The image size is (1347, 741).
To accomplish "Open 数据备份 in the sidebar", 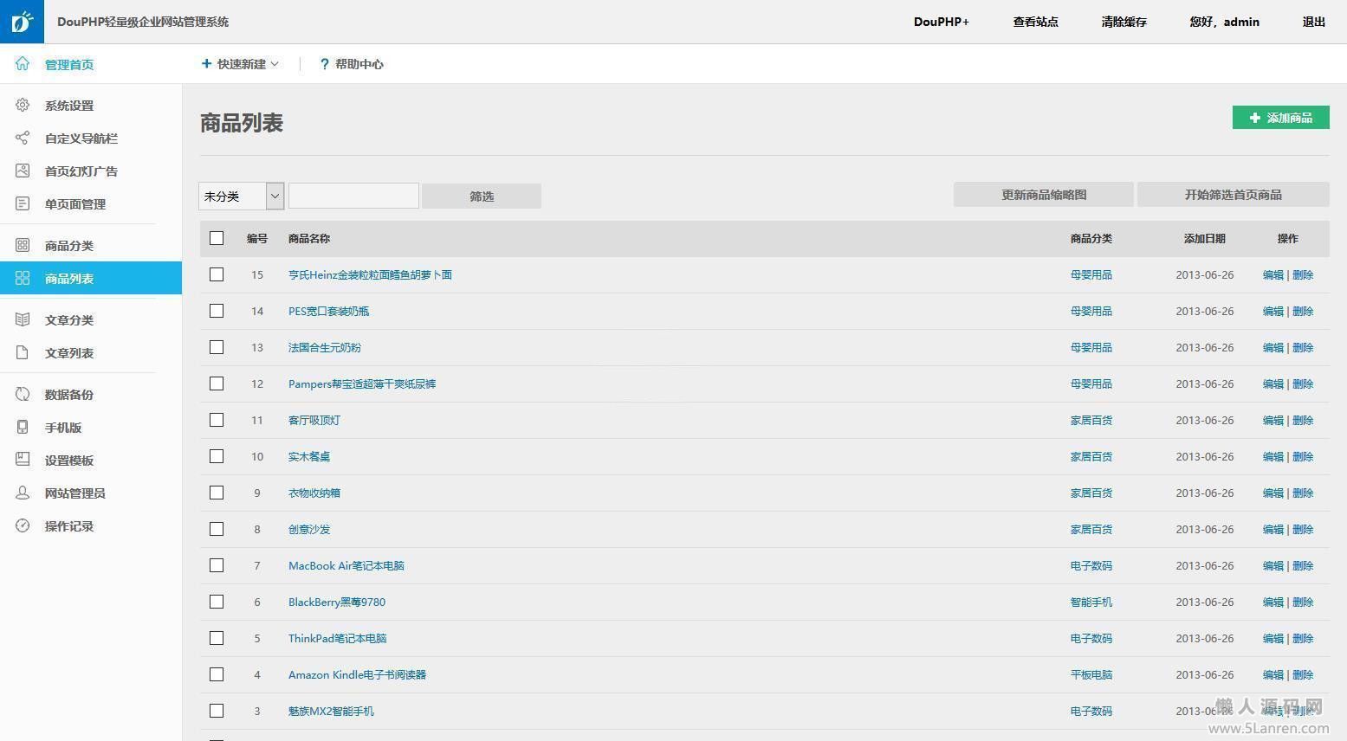I will click(69, 395).
